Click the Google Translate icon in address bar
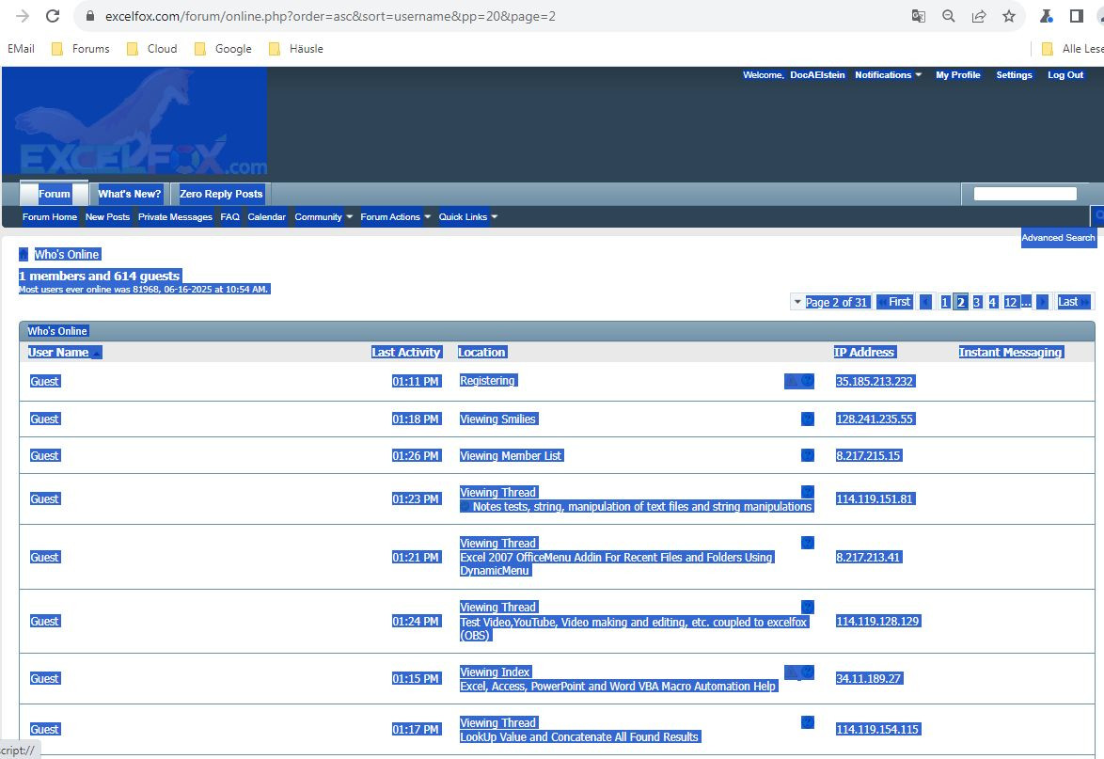The image size is (1104, 759). (918, 15)
